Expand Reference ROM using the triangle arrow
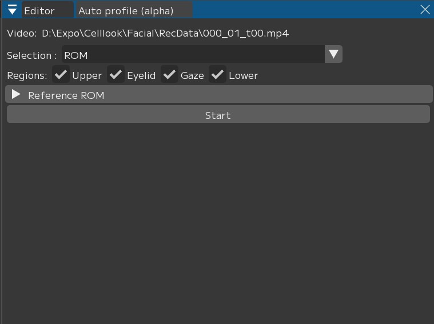 (x=16, y=95)
